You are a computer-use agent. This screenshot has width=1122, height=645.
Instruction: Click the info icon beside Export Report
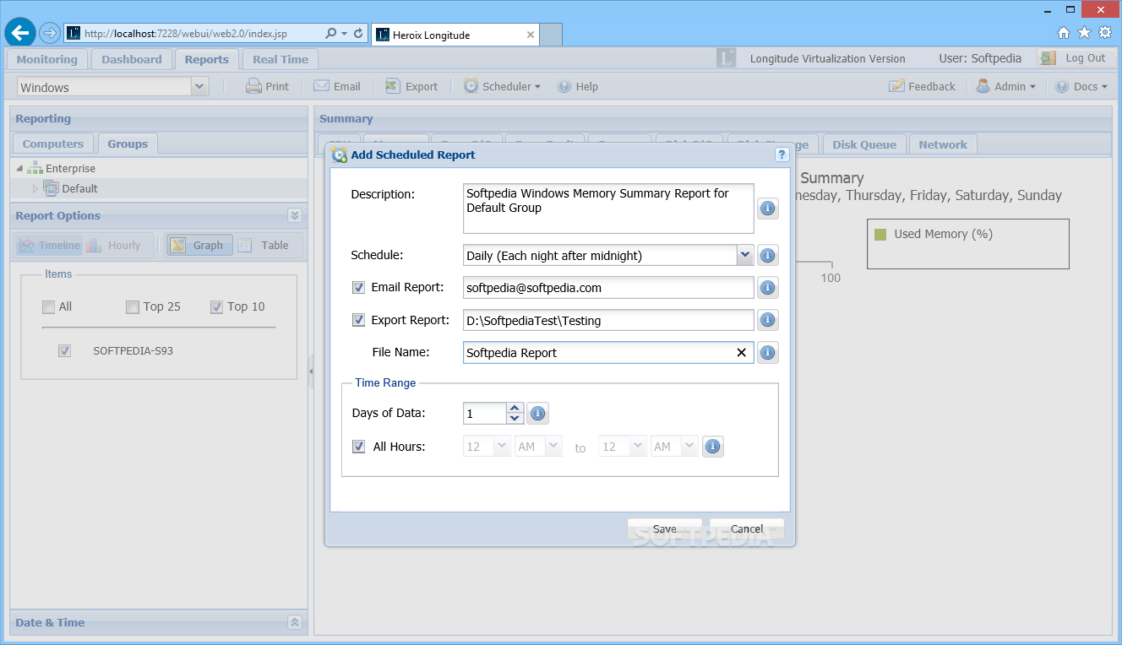(x=768, y=320)
